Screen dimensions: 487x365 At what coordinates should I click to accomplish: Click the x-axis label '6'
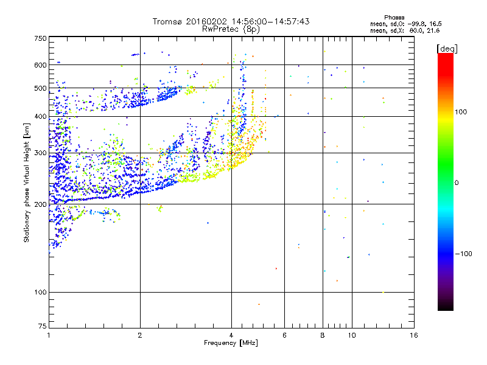284,335
